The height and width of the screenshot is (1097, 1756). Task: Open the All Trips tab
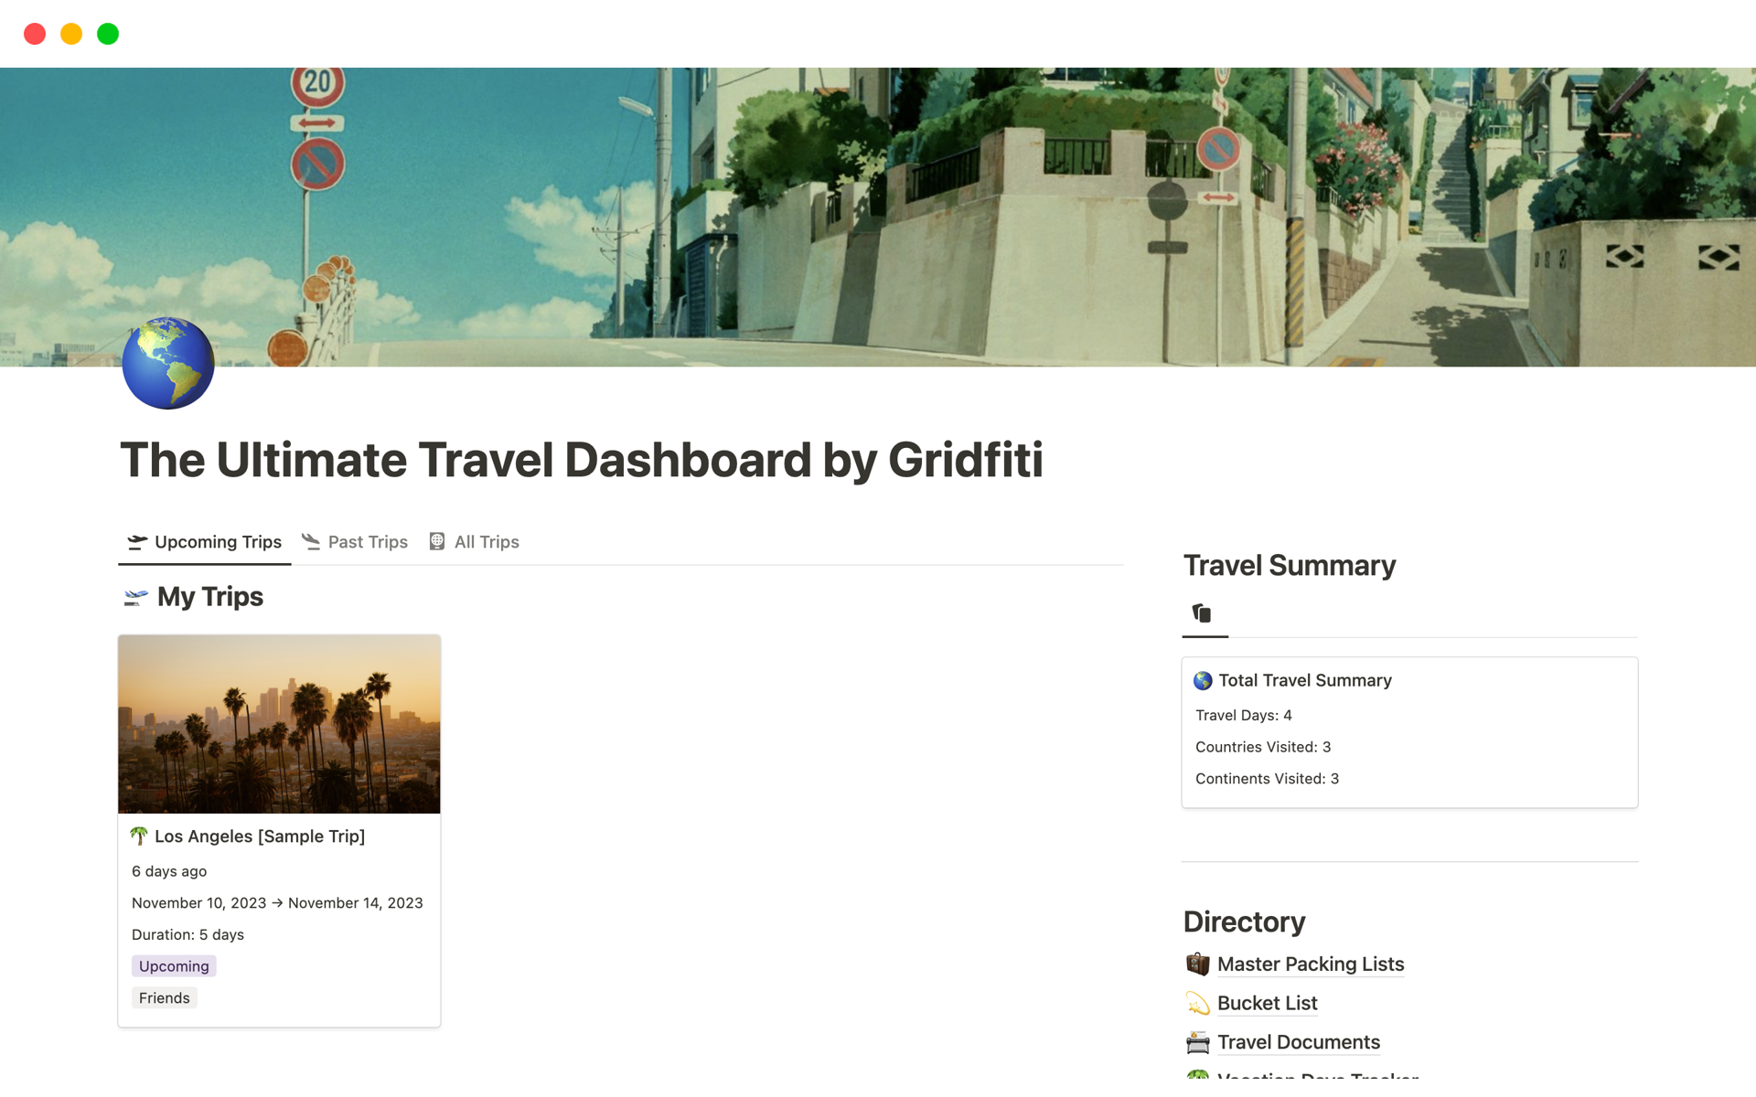pyautogui.click(x=474, y=542)
